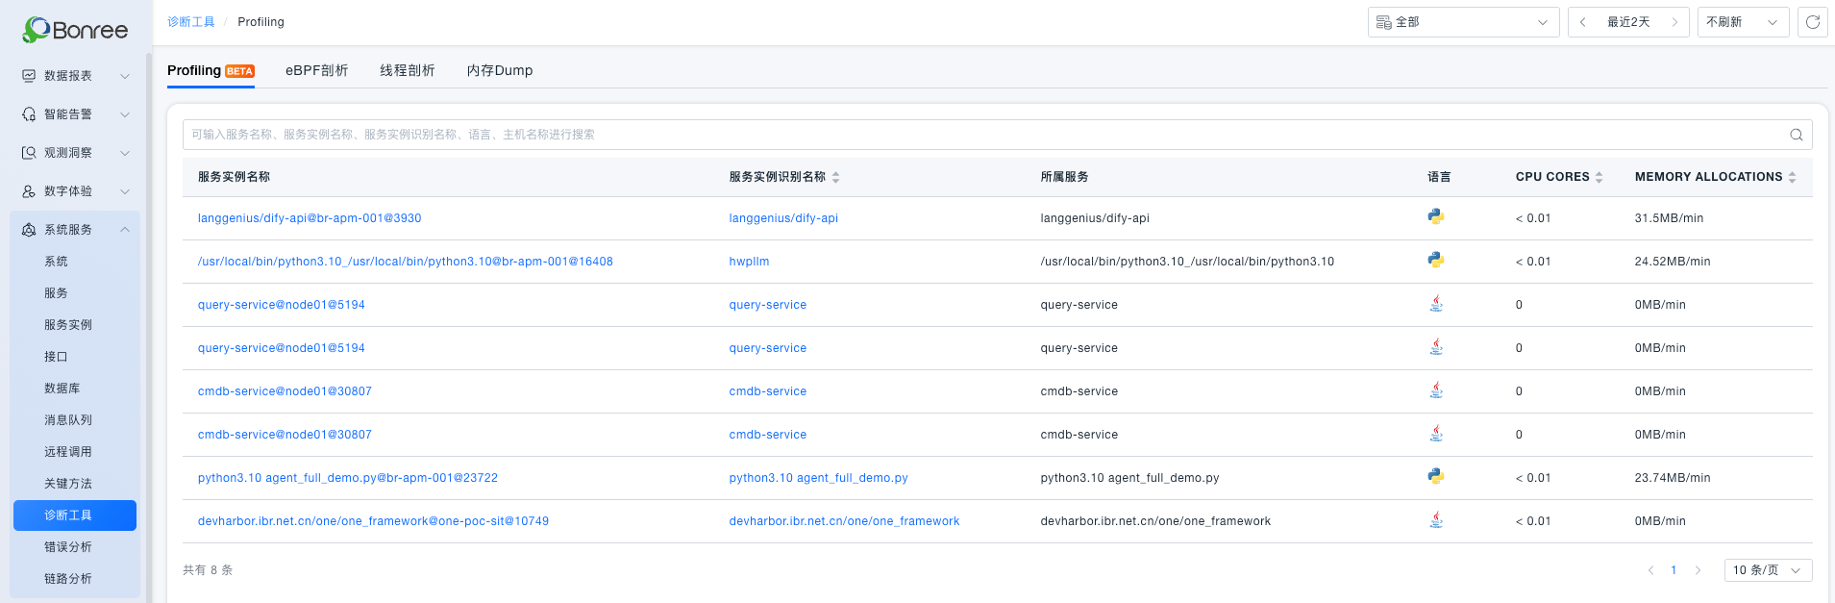The image size is (1835, 603).
Task: Select 诊断工具 in sidebar
Action: click(x=75, y=515)
